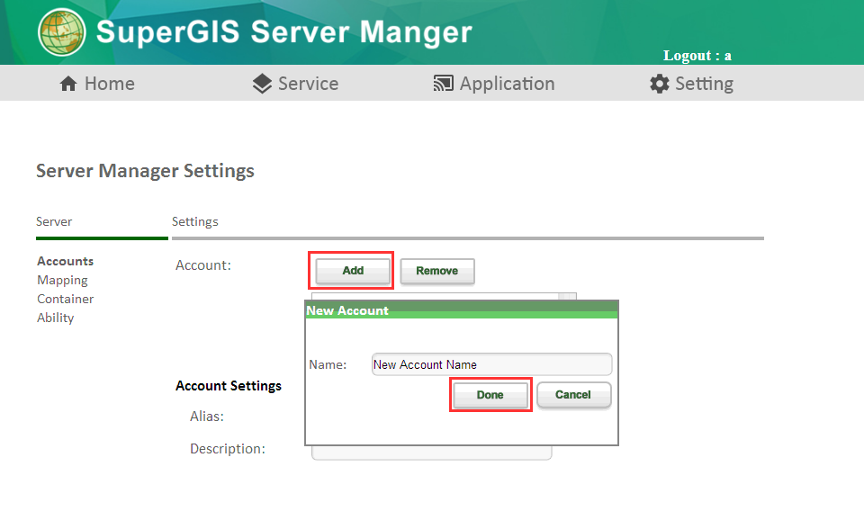864x529 pixels.
Task: Open the Container section
Action: tap(65, 299)
